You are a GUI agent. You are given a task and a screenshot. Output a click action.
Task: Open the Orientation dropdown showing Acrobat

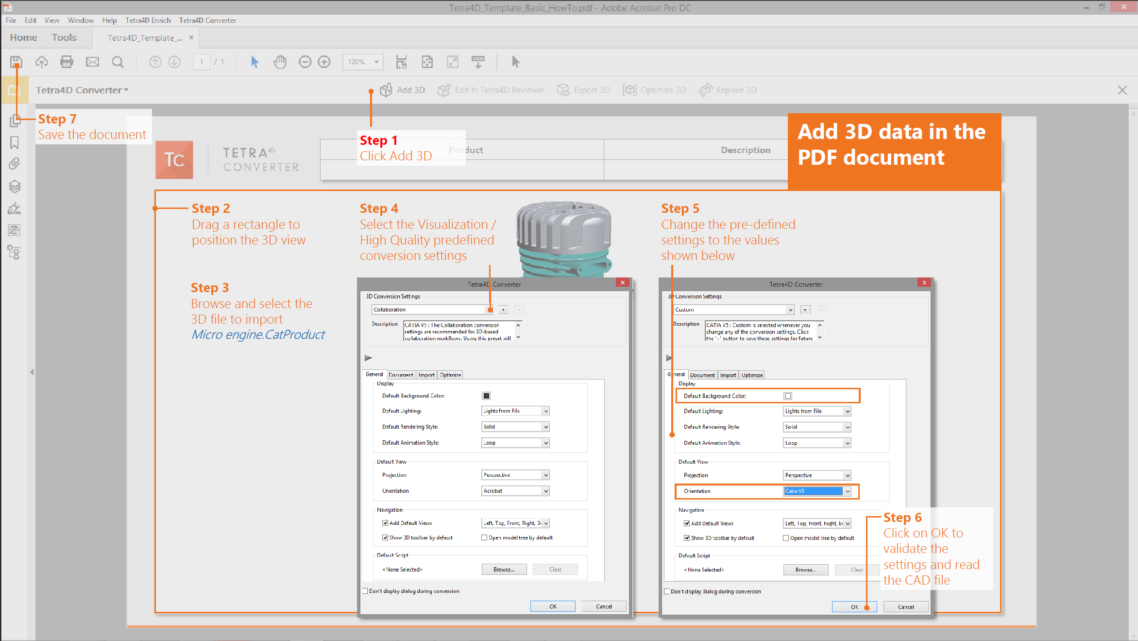515,491
